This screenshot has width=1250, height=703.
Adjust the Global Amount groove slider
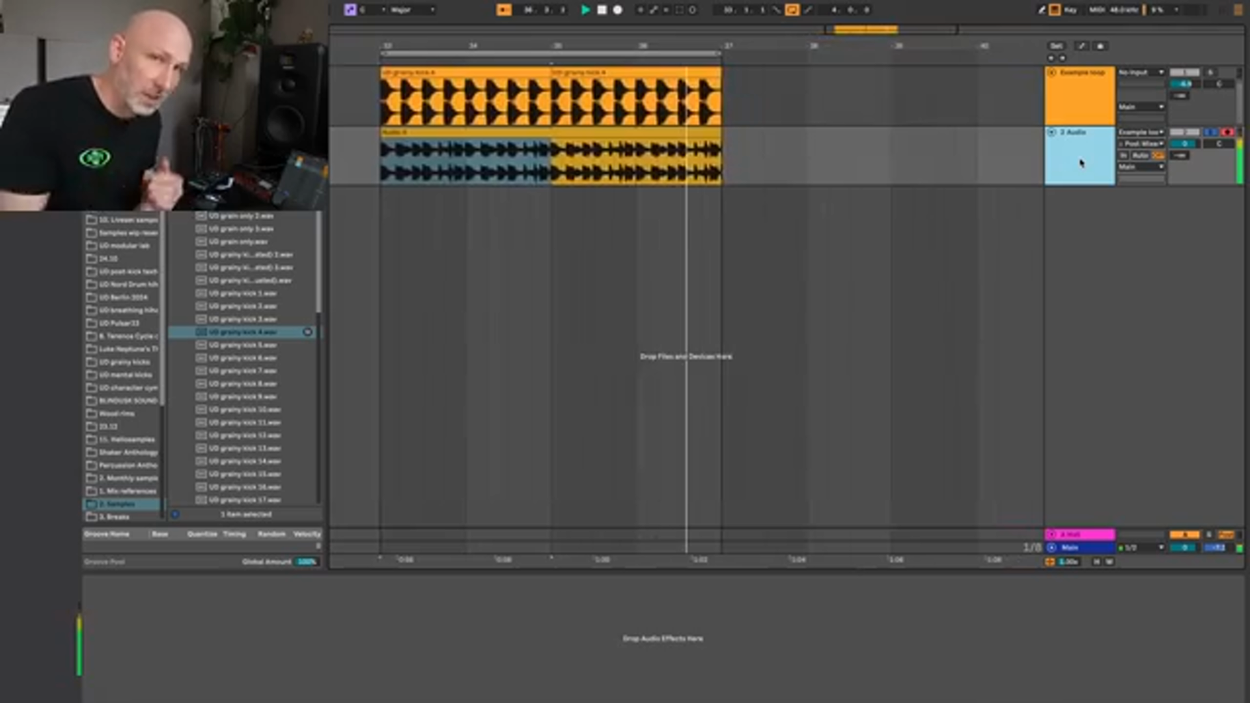tap(307, 562)
